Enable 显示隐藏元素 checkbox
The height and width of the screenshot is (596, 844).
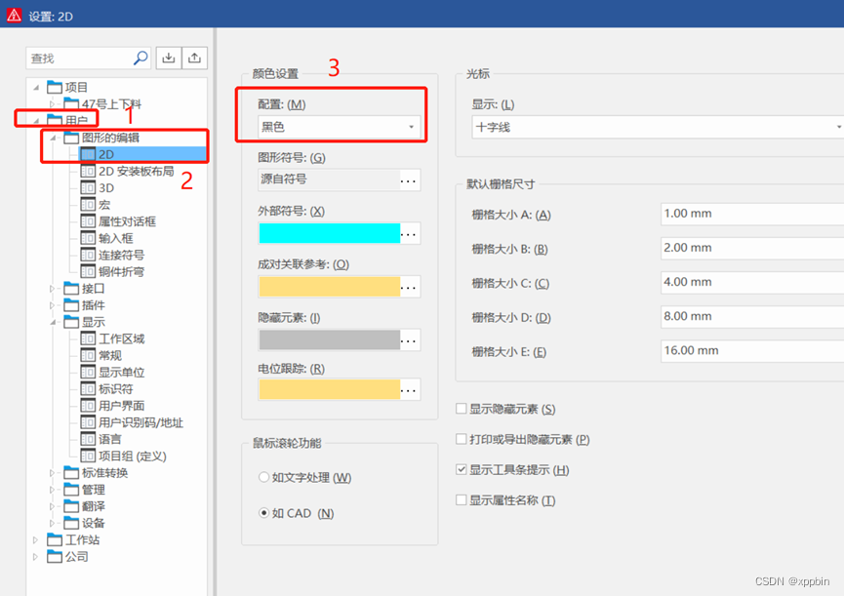[462, 409]
